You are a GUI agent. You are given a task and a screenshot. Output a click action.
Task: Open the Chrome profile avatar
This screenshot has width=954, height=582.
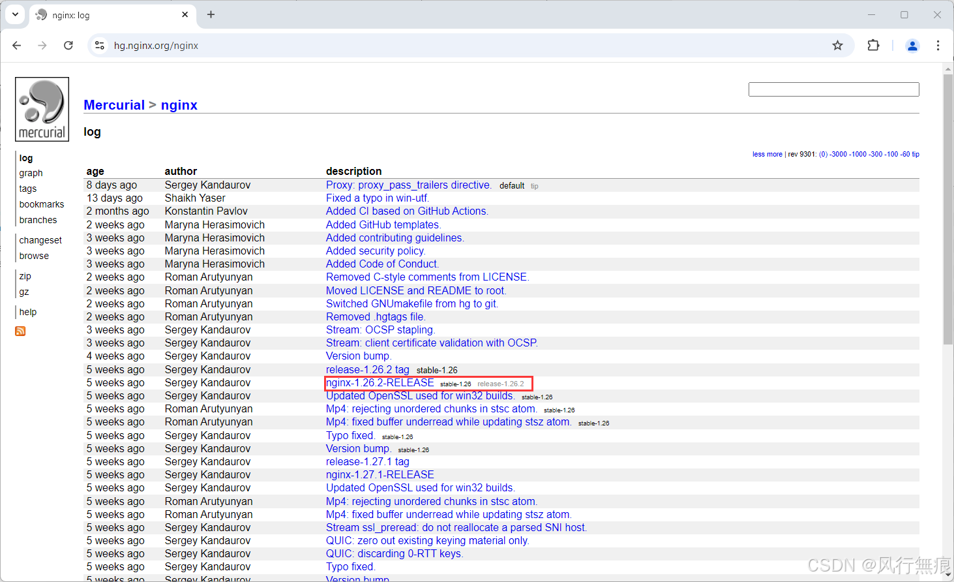click(912, 45)
